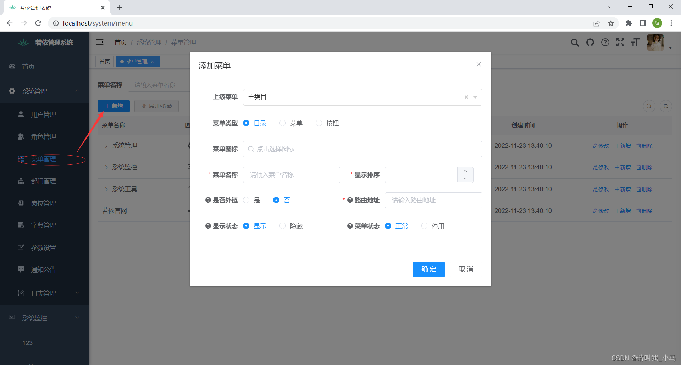This screenshot has width=681, height=365.
Task: Open the user avatar menu
Action: point(655,42)
